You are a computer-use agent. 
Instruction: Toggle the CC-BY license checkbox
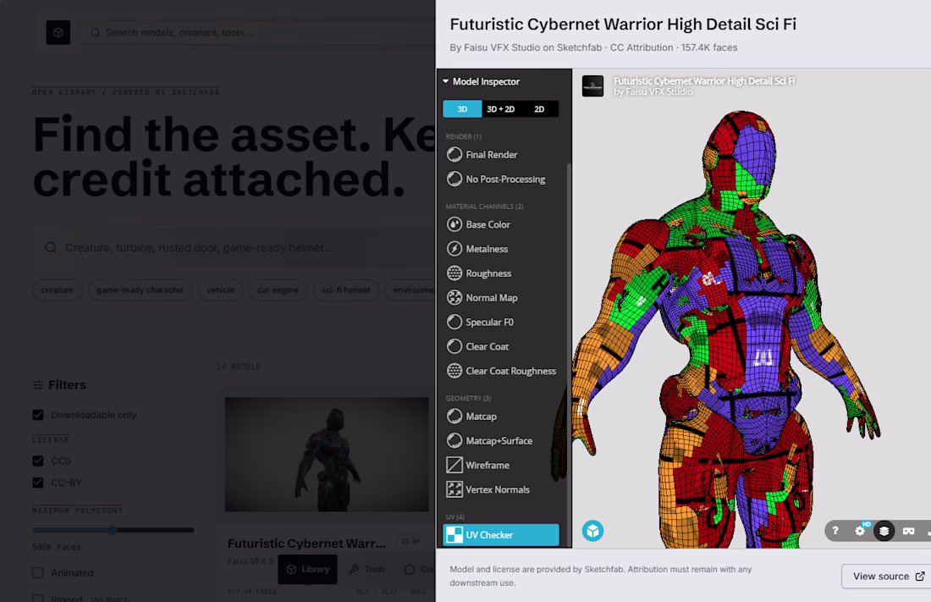click(38, 483)
